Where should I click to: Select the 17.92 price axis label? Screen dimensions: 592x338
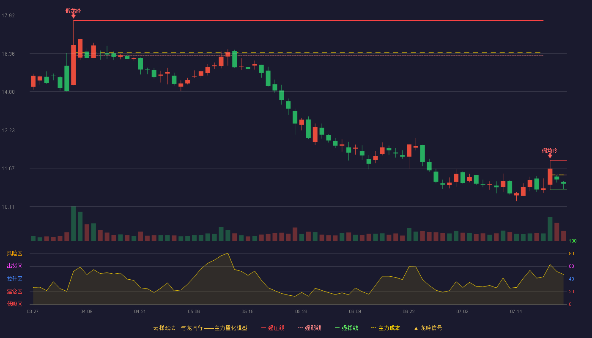[8, 16]
